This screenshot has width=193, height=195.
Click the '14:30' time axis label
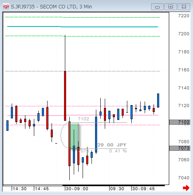20,189
